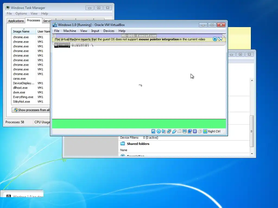Screen dimensions: 278x208
Task: Click the audio indicator icon in VirtualBox
Action: pos(164,131)
